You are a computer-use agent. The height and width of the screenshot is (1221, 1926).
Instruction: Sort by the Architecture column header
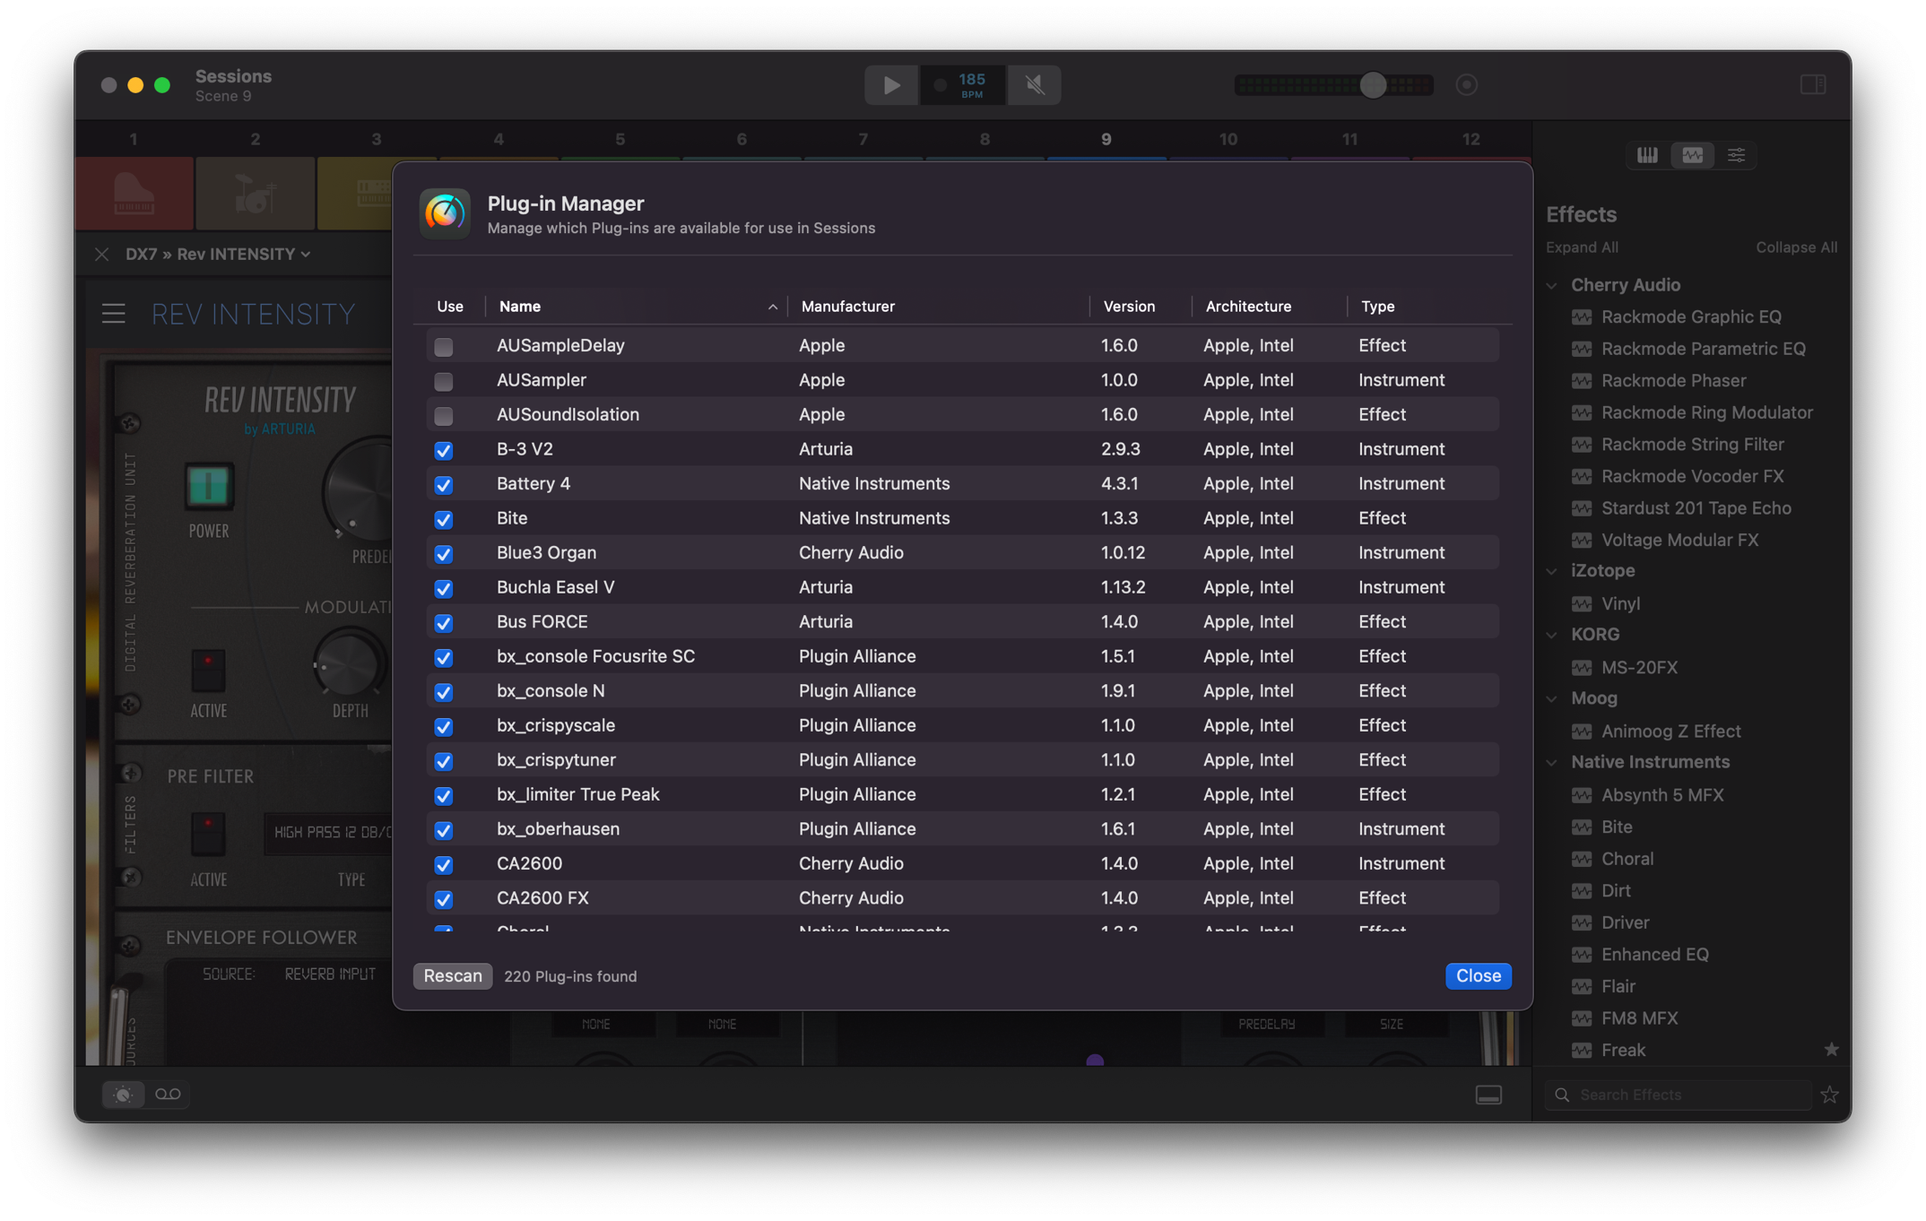coord(1269,307)
